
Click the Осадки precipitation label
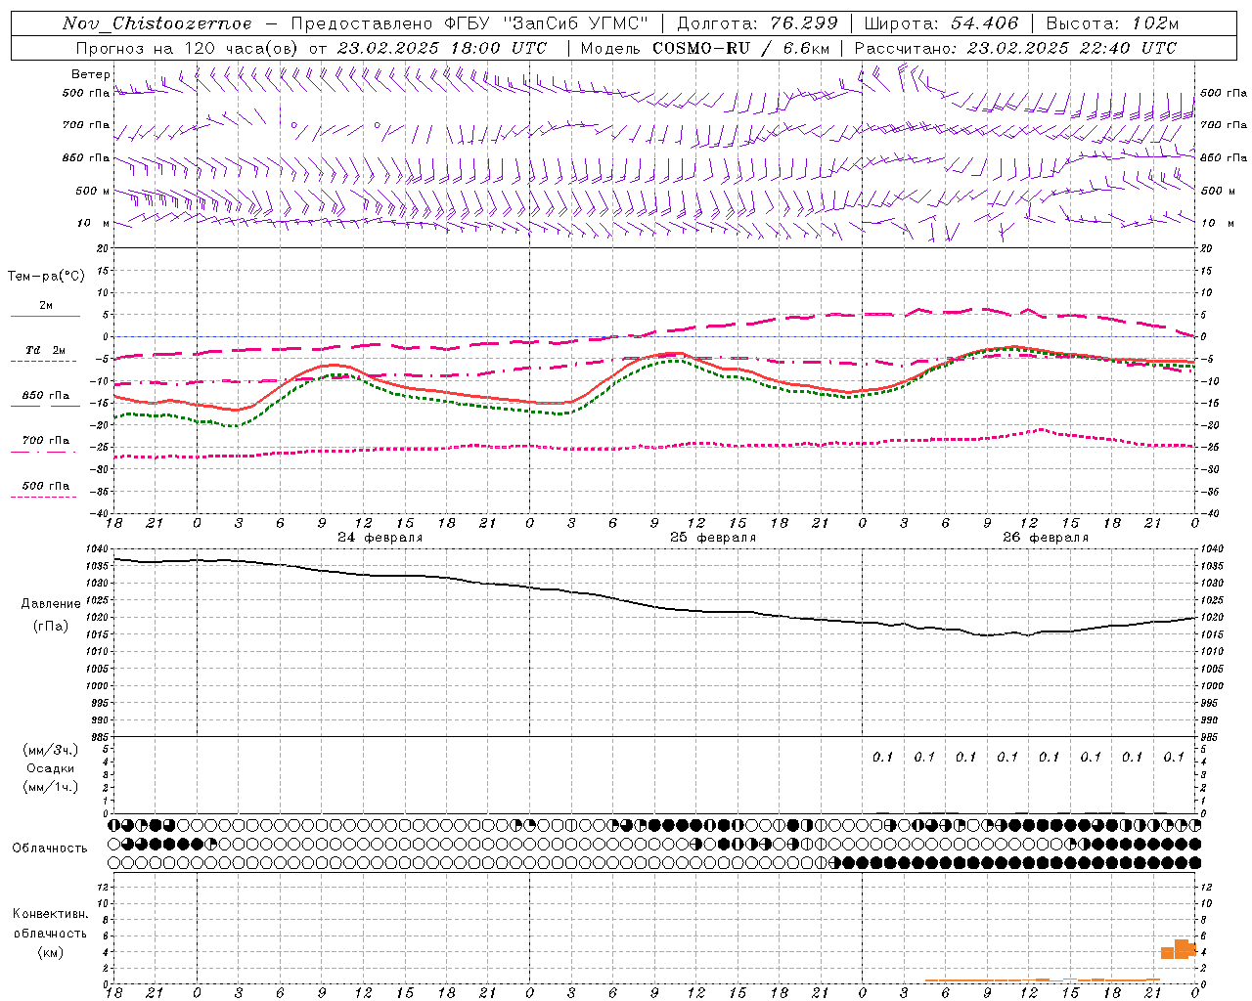pyautogui.click(x=51, y=768)
